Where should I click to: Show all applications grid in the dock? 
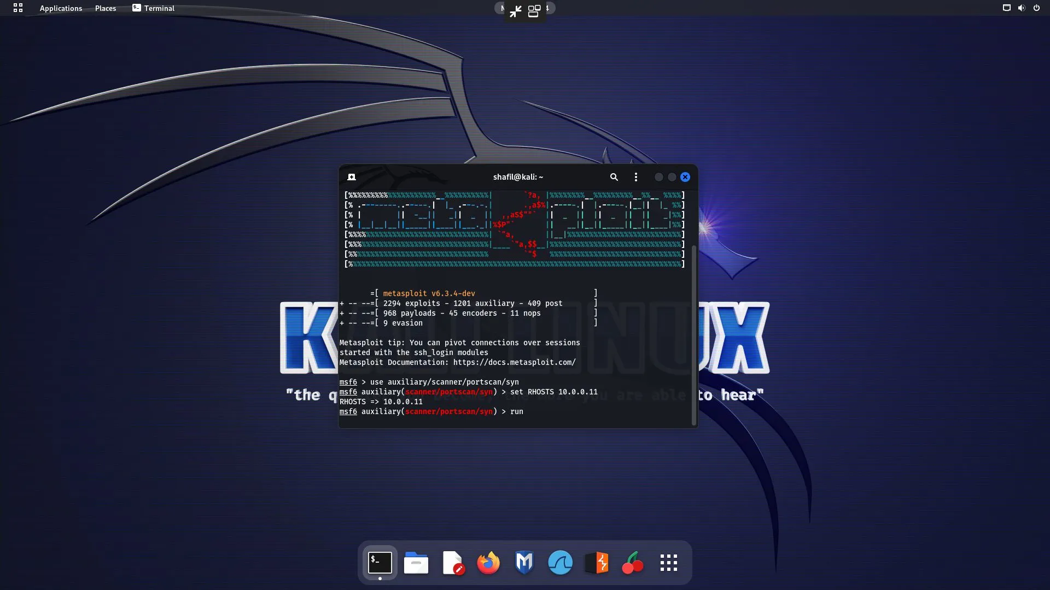coord(668,563)
